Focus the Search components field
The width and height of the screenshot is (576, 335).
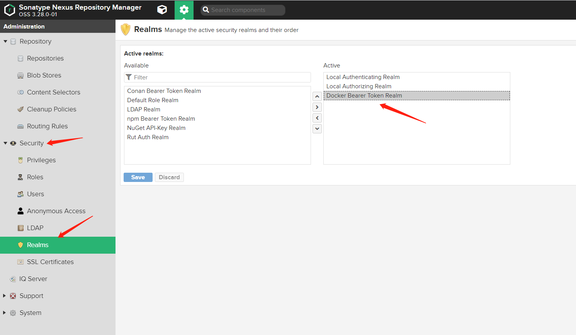tap(243, 10)
